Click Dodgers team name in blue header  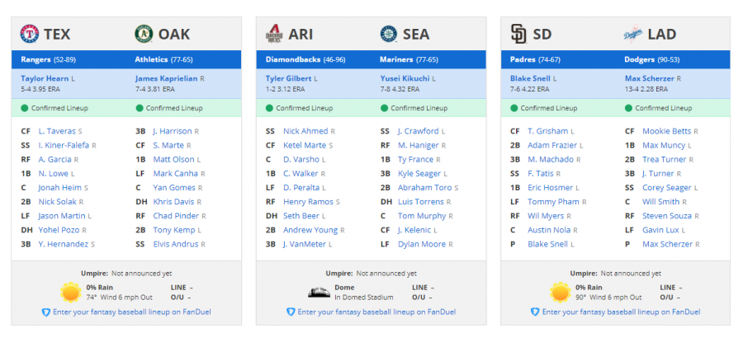(639, 59)
